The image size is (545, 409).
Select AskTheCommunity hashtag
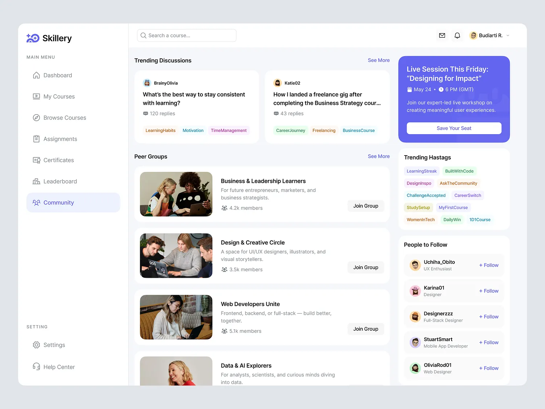tap(458, 183)
